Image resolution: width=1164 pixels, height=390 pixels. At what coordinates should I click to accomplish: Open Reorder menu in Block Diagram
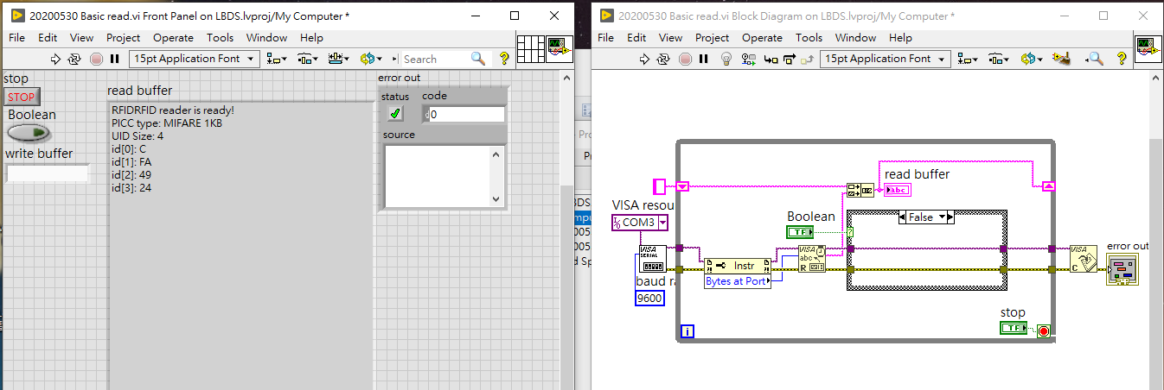(x=1031, y=59)
